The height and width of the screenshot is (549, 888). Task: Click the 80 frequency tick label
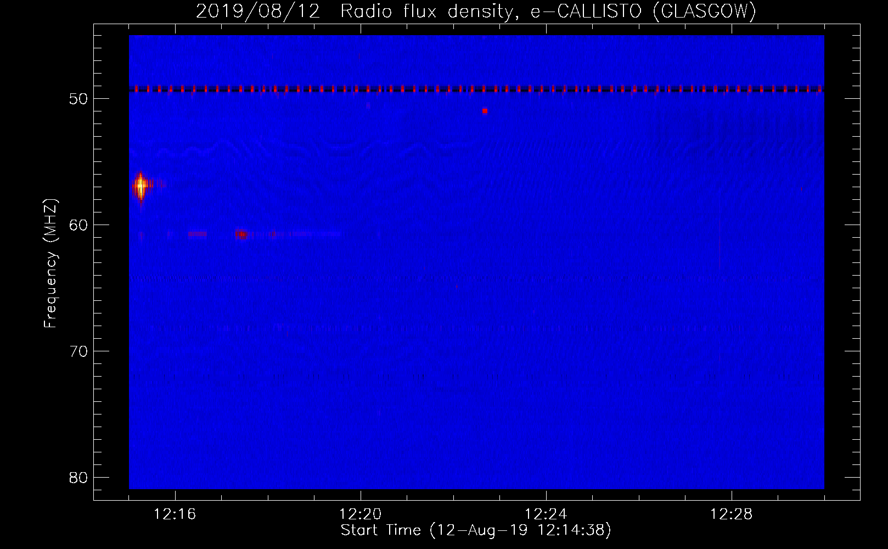[x=78, y=478]
